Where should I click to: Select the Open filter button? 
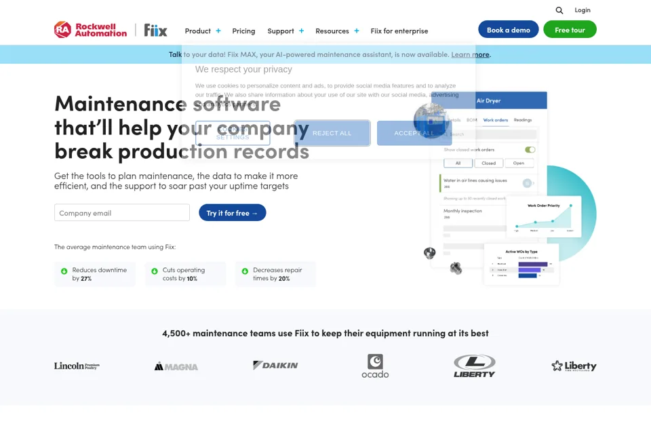click(519, 163)
